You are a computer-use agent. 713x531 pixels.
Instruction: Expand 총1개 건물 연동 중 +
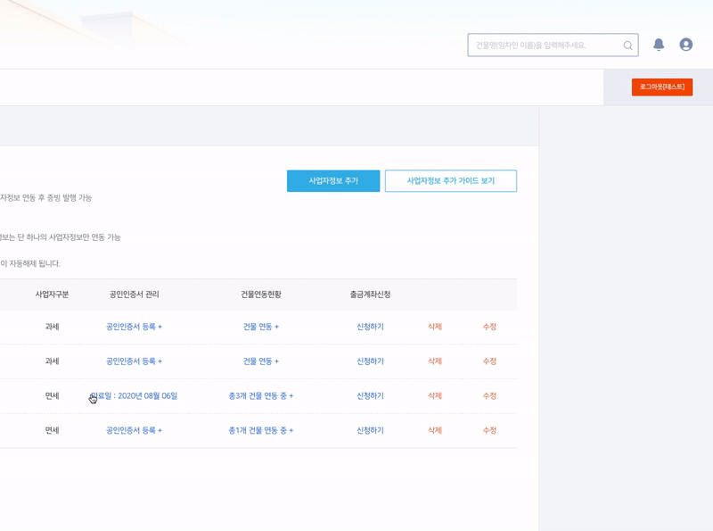click(260, 430)
